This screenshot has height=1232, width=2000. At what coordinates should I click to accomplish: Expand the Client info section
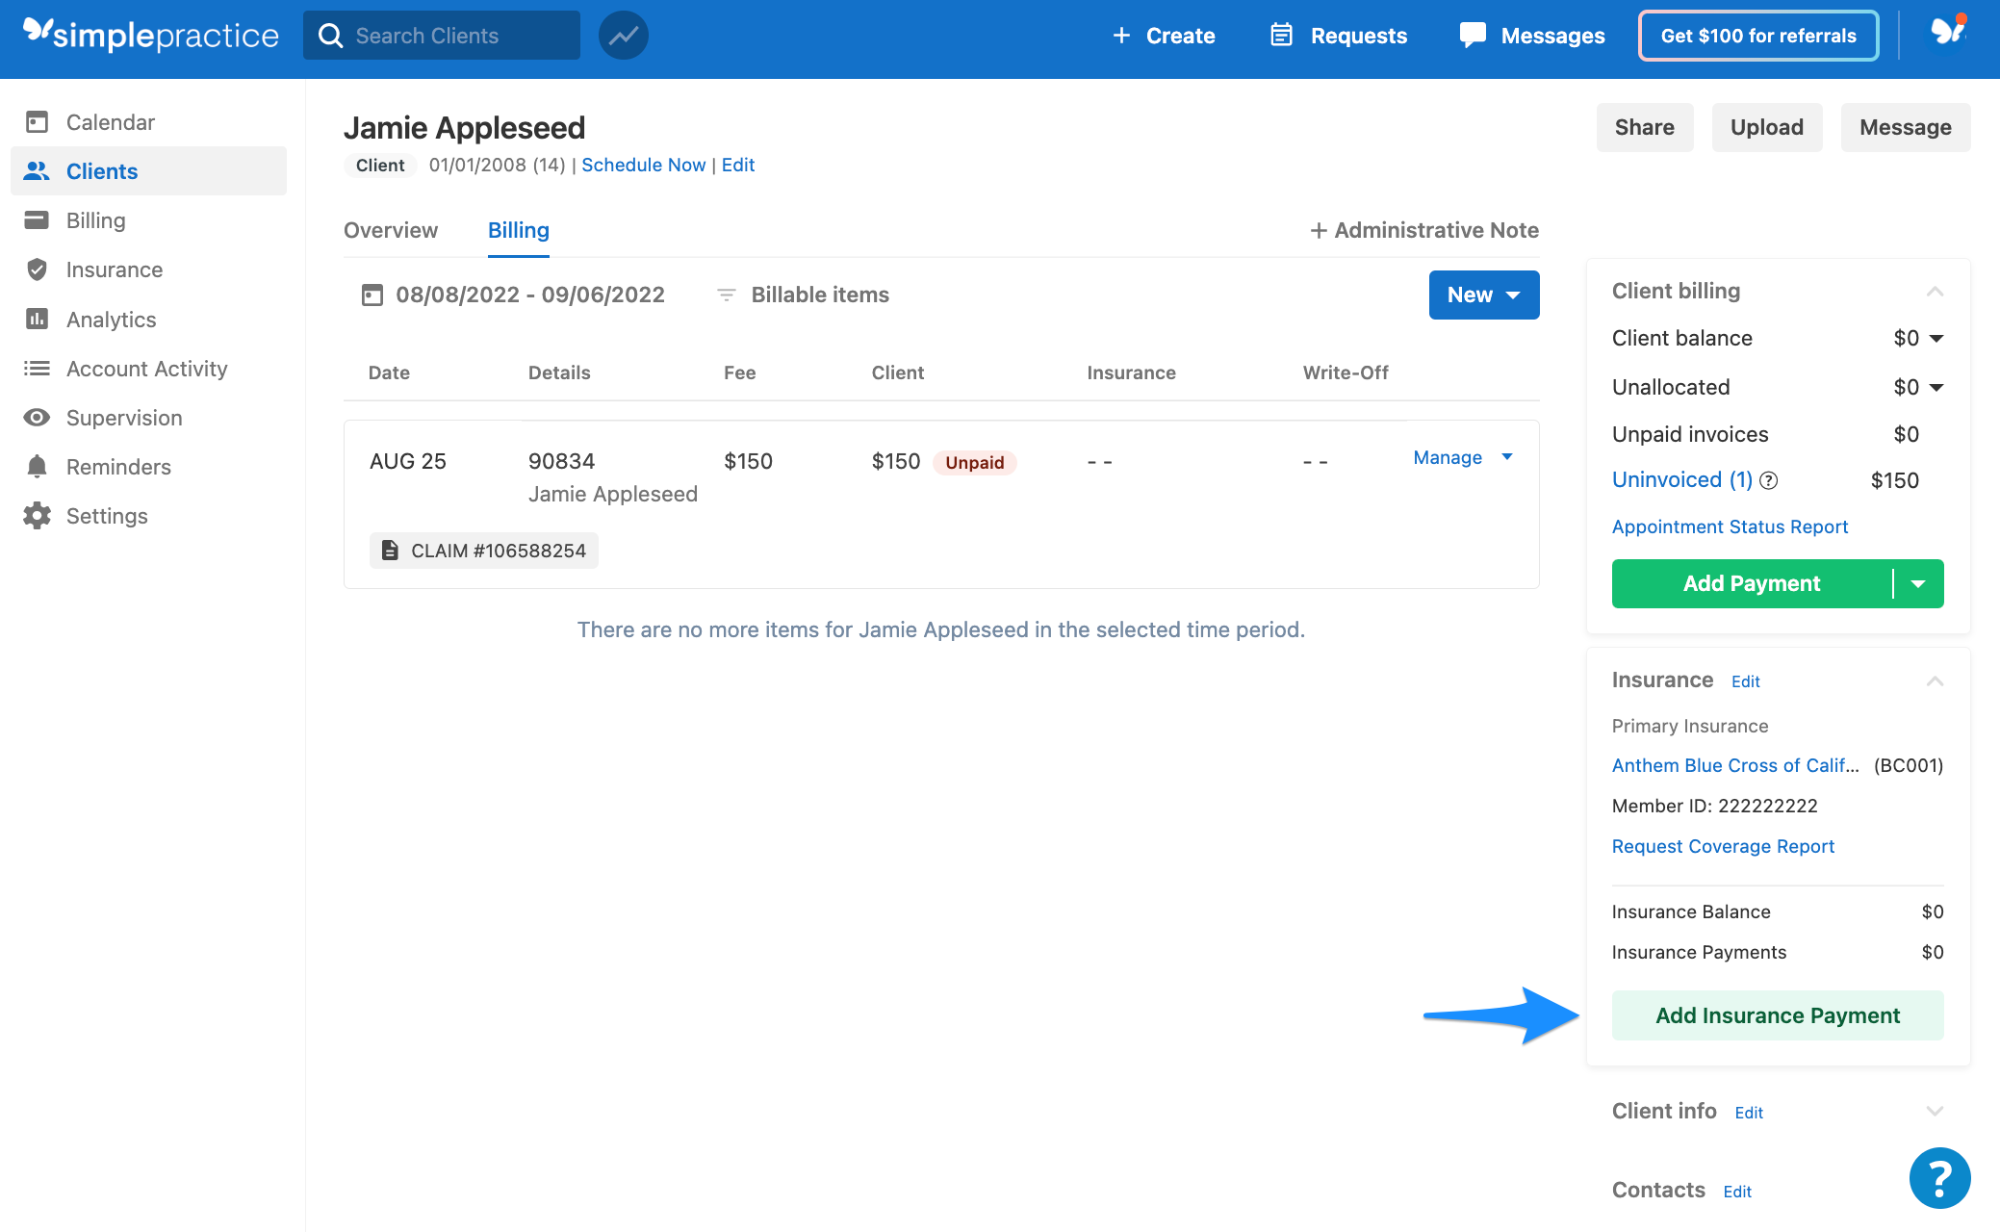(1935, 1111)
